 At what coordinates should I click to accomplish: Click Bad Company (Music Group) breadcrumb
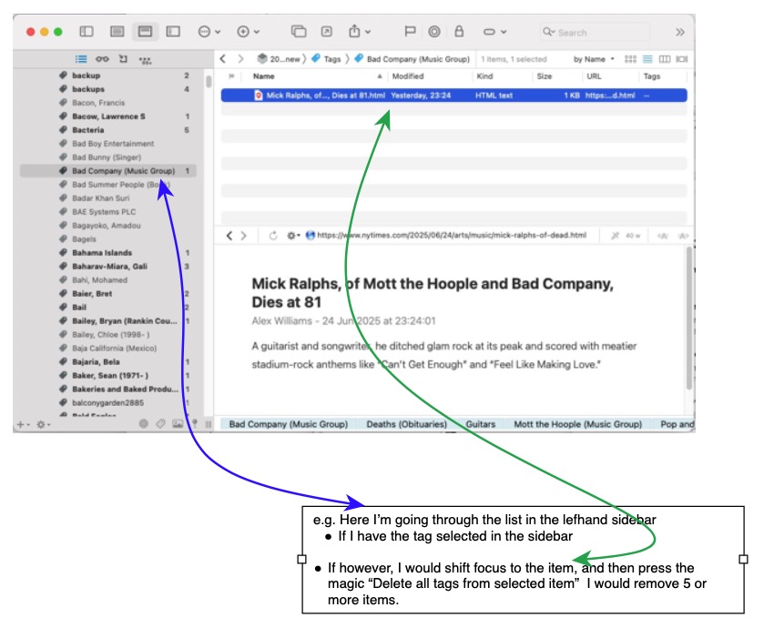[412, 59]
